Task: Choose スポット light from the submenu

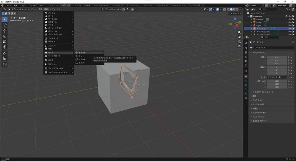Action: (x=89, y=59)
